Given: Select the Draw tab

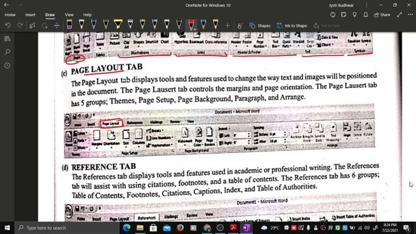Looking at the screenshot, I should 50,15.
